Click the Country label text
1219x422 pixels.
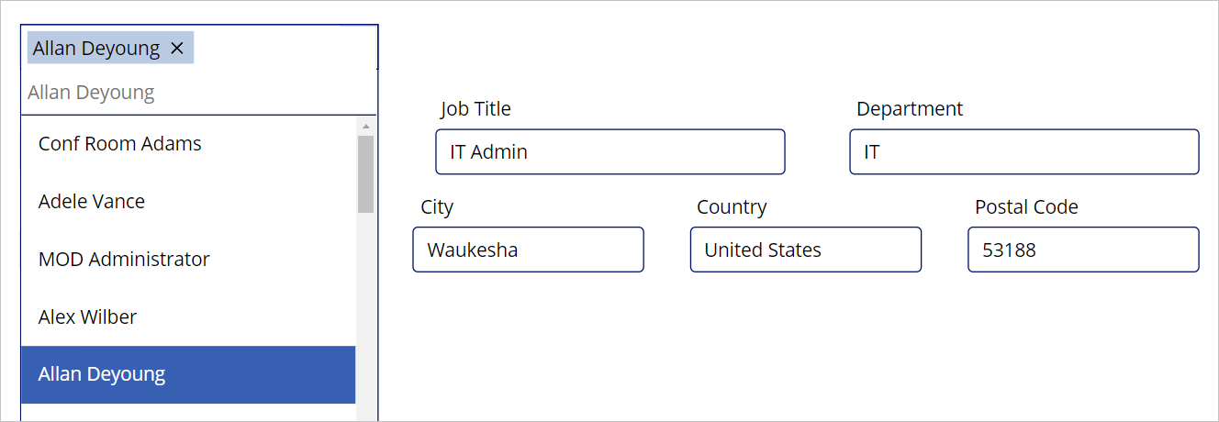(732, 207)
